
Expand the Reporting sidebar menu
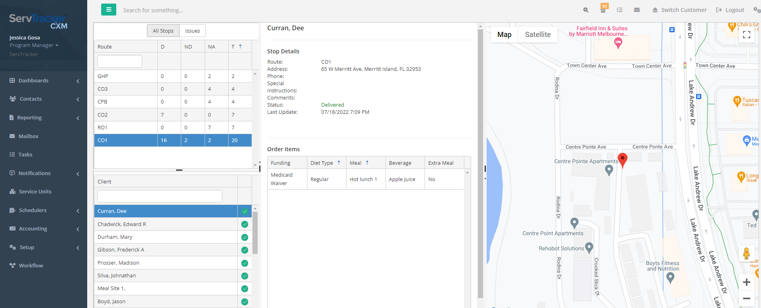point(43,117)
